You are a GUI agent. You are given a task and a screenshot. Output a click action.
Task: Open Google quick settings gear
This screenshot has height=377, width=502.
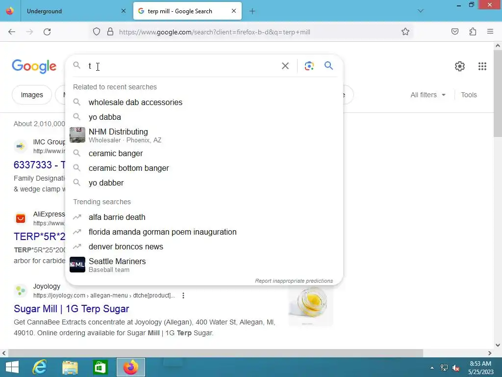coord(460,66)
